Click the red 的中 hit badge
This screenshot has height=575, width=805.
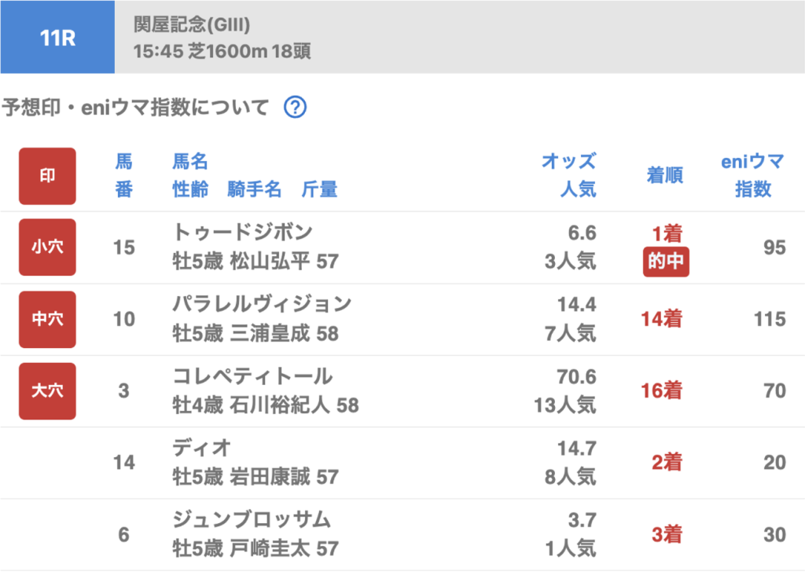tap(666, 262)
